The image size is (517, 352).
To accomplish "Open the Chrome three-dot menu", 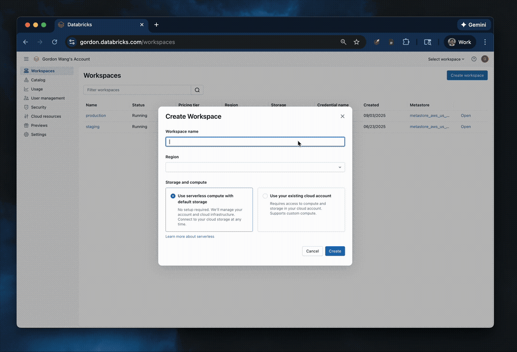I will (485, 42).
